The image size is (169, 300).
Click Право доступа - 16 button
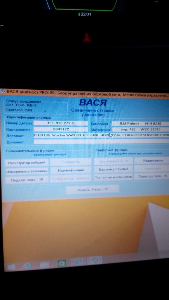pos(153,176)
